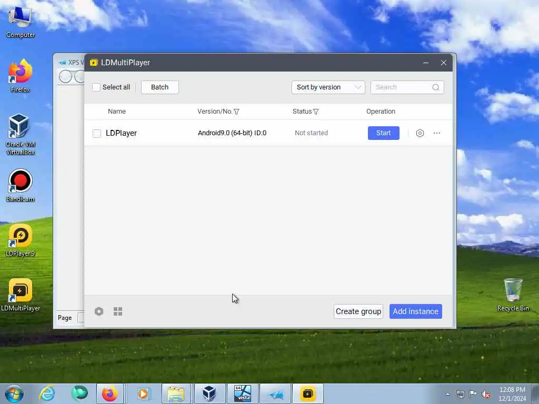Screen dimensions: 539x404
Task: Open Windows Explorer folder in taskbar
Action: tap(176, 393)
